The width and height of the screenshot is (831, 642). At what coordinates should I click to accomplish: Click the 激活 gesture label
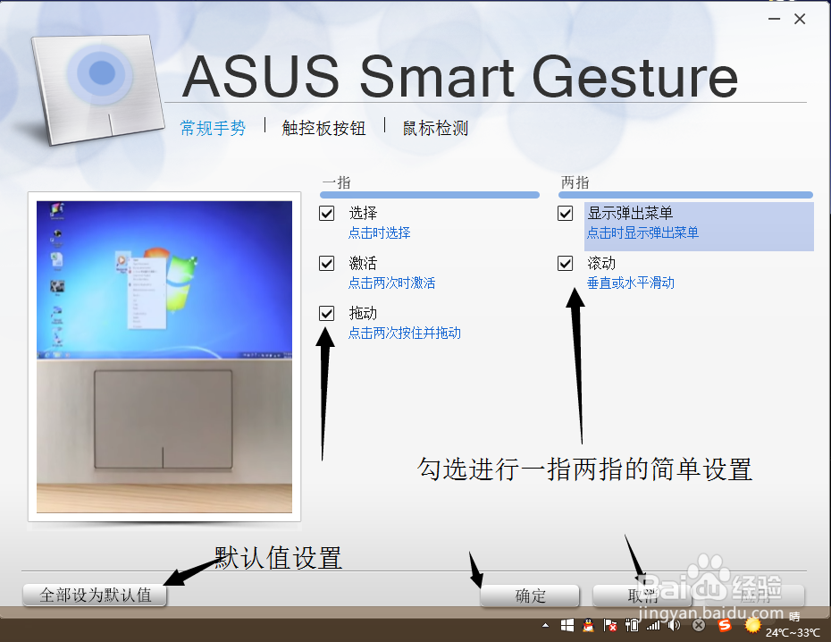pyautogui.click(x=363, y=263)
